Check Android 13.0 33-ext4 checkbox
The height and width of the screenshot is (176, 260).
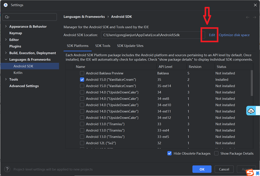[82, 130]
